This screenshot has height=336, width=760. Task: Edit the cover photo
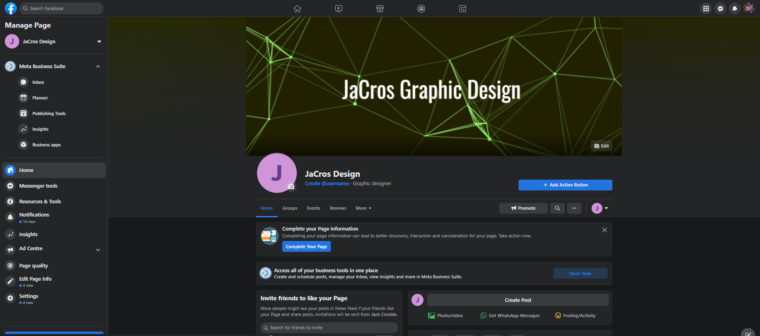tap(602, 146)
